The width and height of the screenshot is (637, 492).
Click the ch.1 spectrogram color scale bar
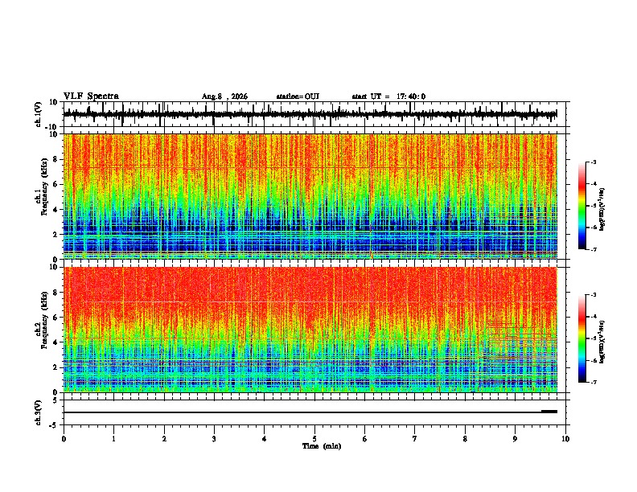582,206
